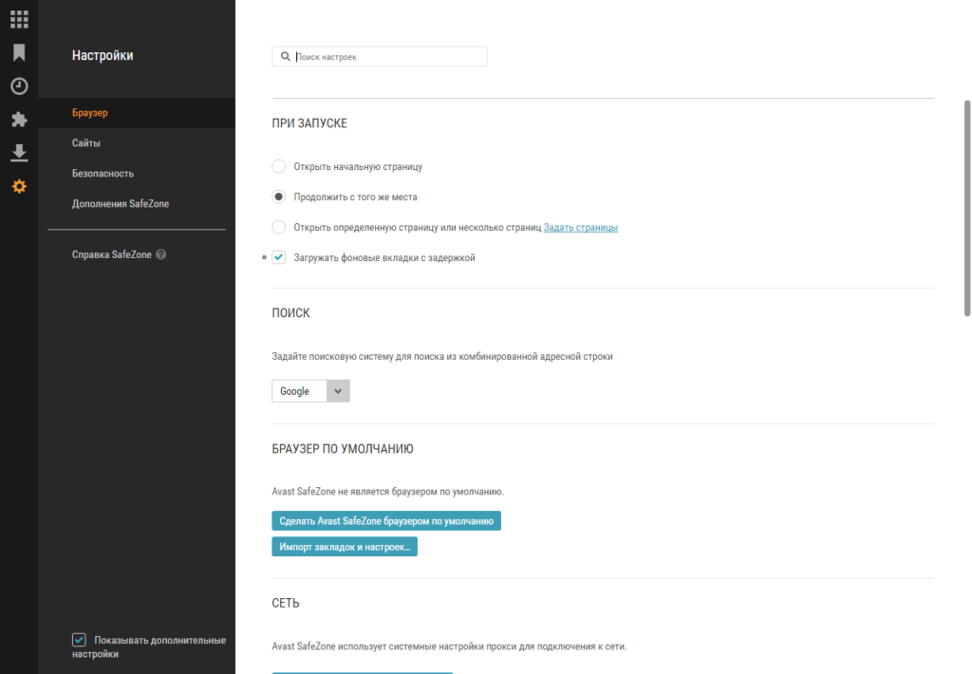The image size is (972, 674).
Task: Click the vertical page scrollbar thumb
Action: tap(967, 208)
